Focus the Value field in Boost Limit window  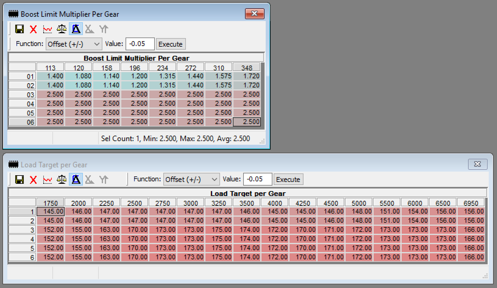click(x=140, y=44)
